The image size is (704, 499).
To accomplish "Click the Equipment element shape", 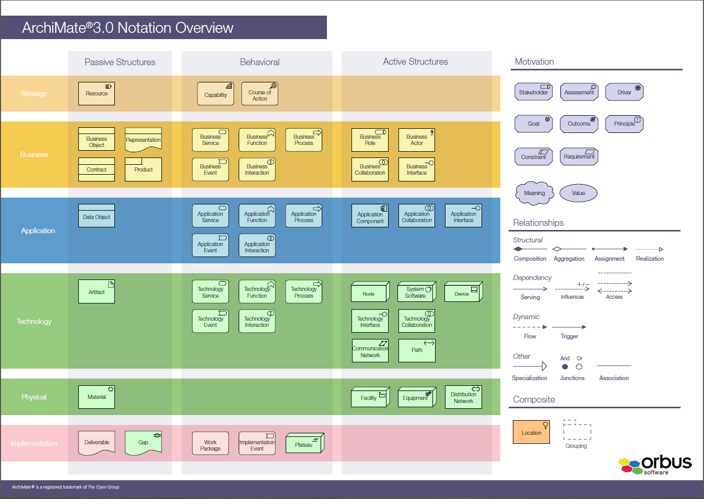I will pyautogui.click(x=417, y=397).
